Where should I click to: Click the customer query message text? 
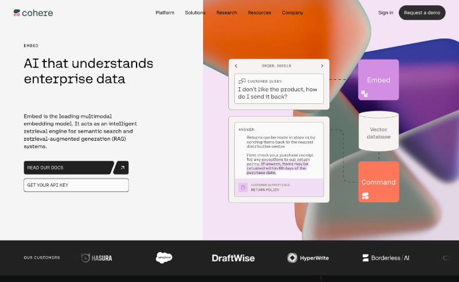[x=277, y=93]
